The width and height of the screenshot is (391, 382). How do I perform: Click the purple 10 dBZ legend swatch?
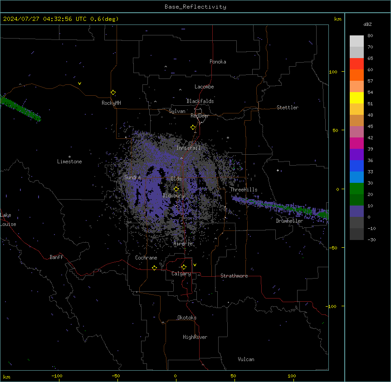click(x=357, y=211)
